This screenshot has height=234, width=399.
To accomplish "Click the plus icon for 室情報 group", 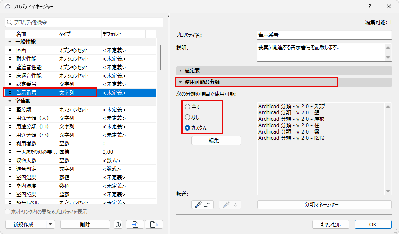I will [x=151, y=101].
